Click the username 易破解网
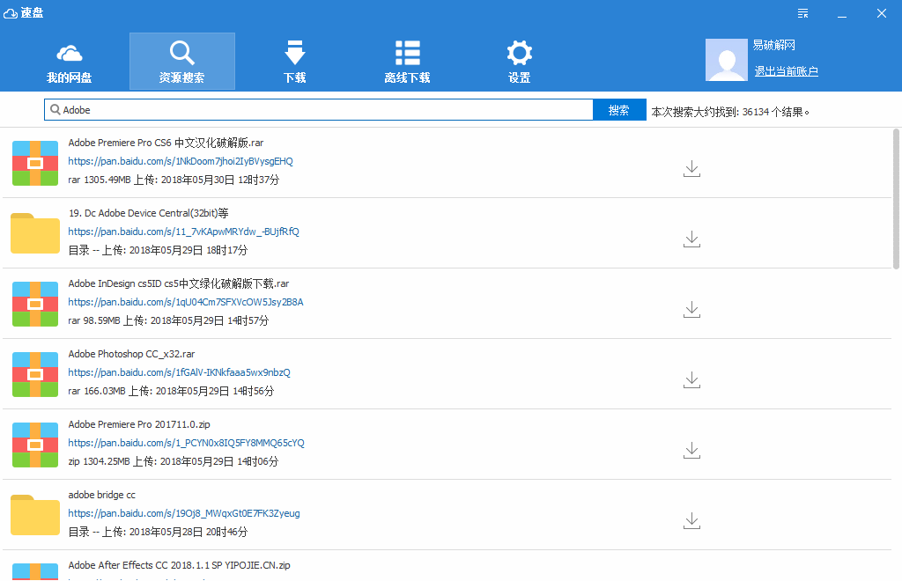The image size is (902, 581). (774, 45)
